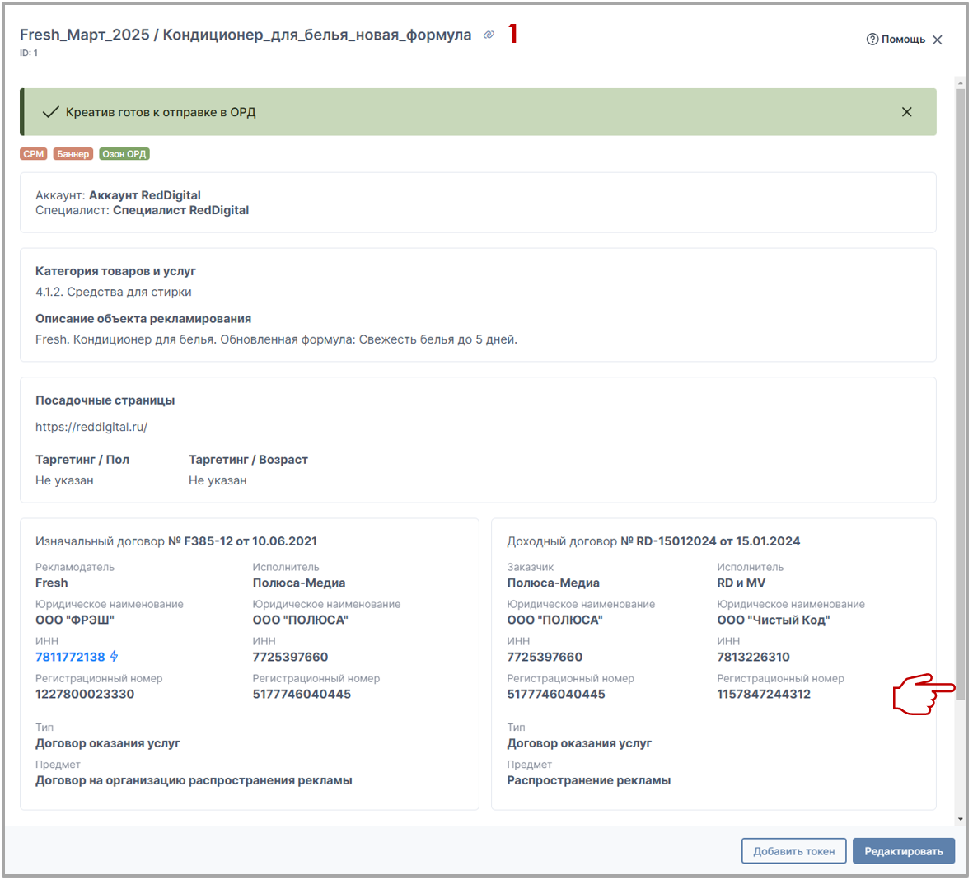
Task: Click the Редактировать button
Action: pos(904,851)
